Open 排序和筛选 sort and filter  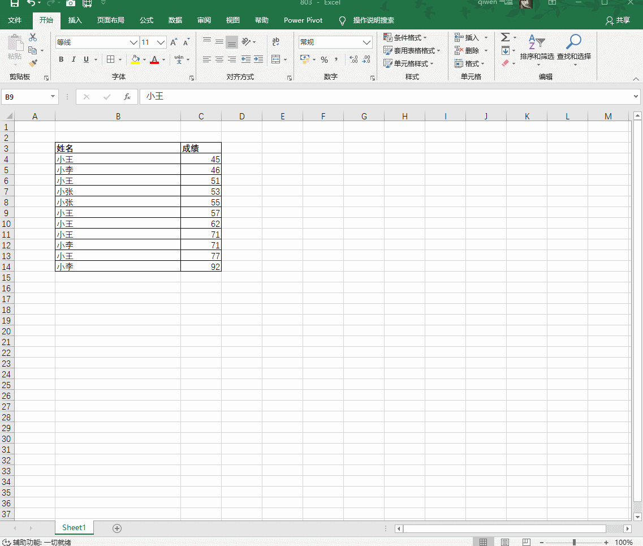tap(537, 50)
